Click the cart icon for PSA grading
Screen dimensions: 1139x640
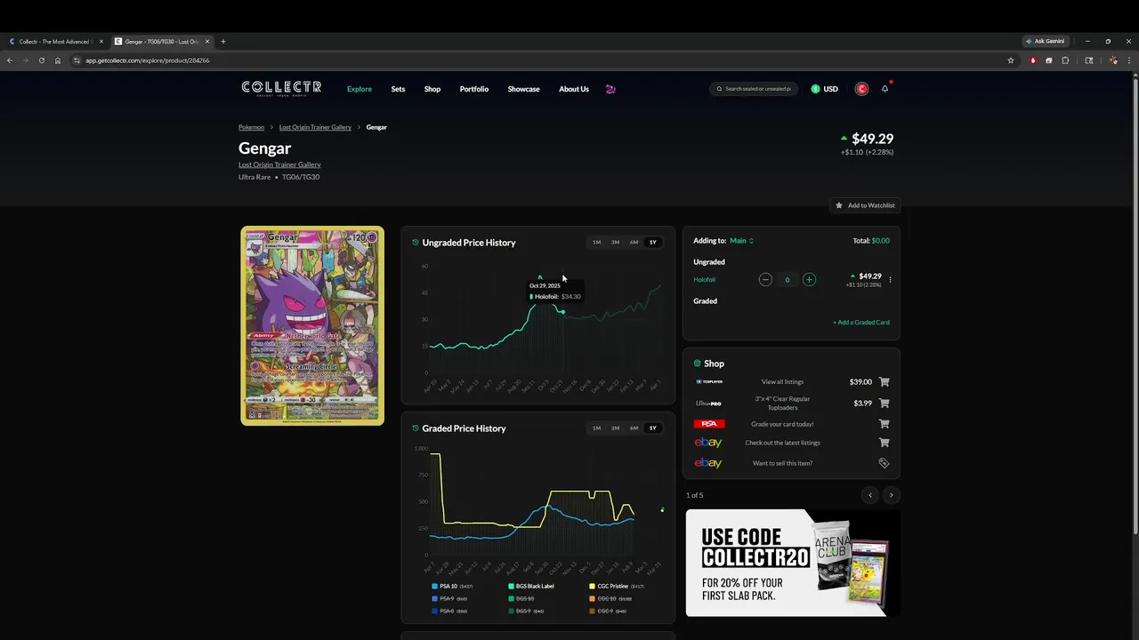[x=884, y=424]
